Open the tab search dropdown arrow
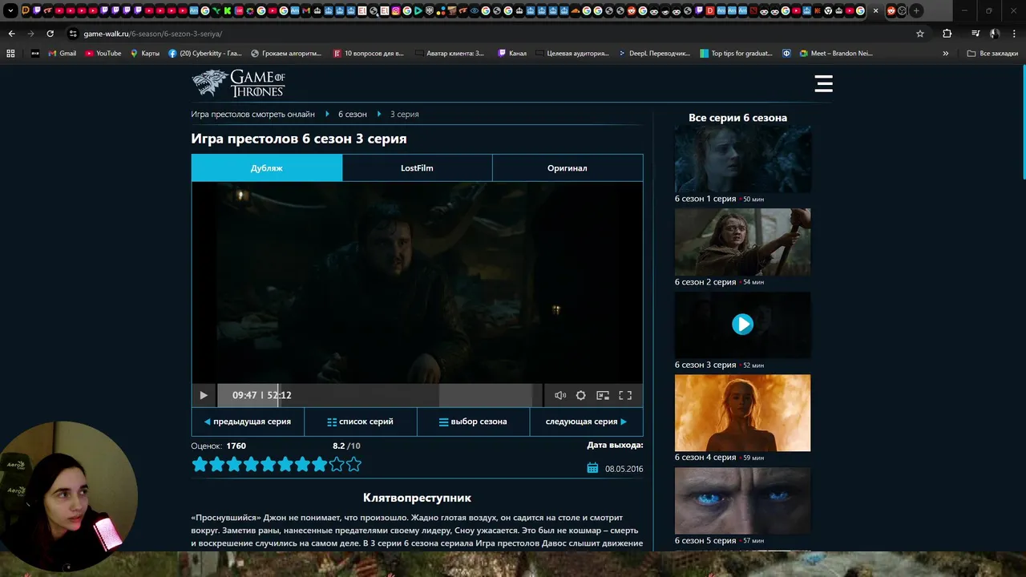The height and width of the screenshot is (577, 1026). [x=10, y=11]
